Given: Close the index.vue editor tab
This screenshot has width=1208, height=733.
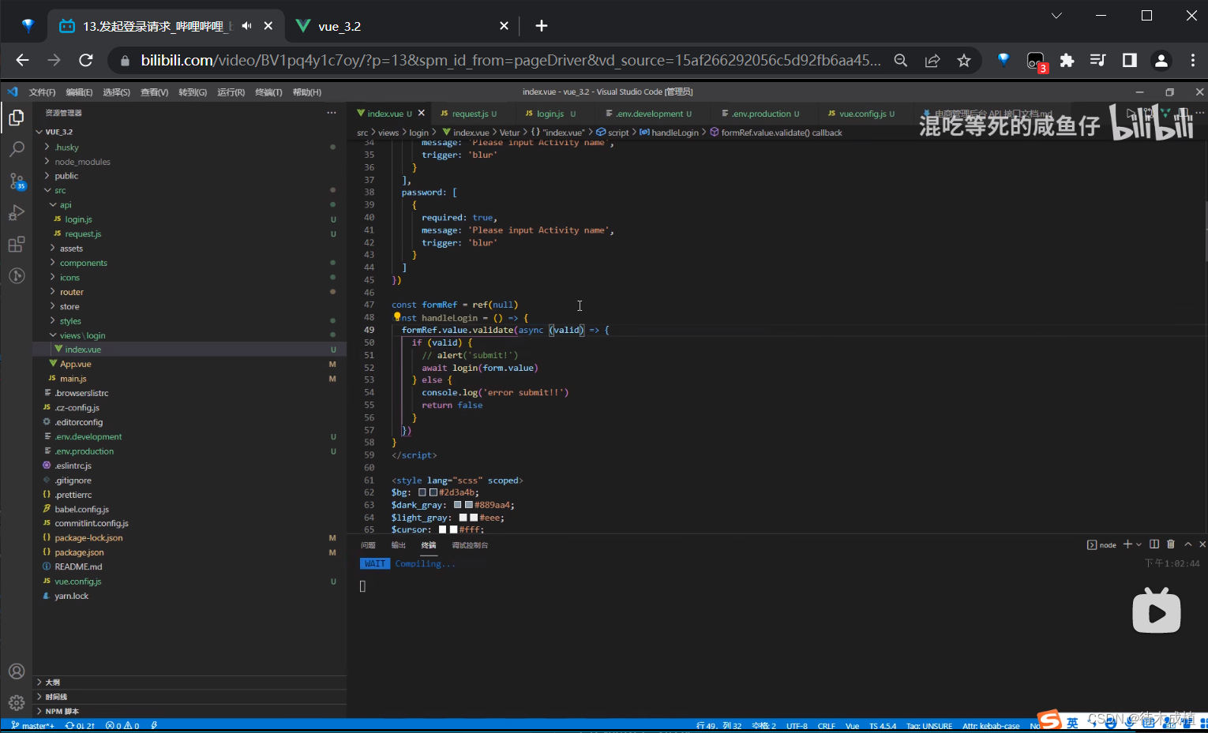Looking at the screenshot, I should point(422,113).
